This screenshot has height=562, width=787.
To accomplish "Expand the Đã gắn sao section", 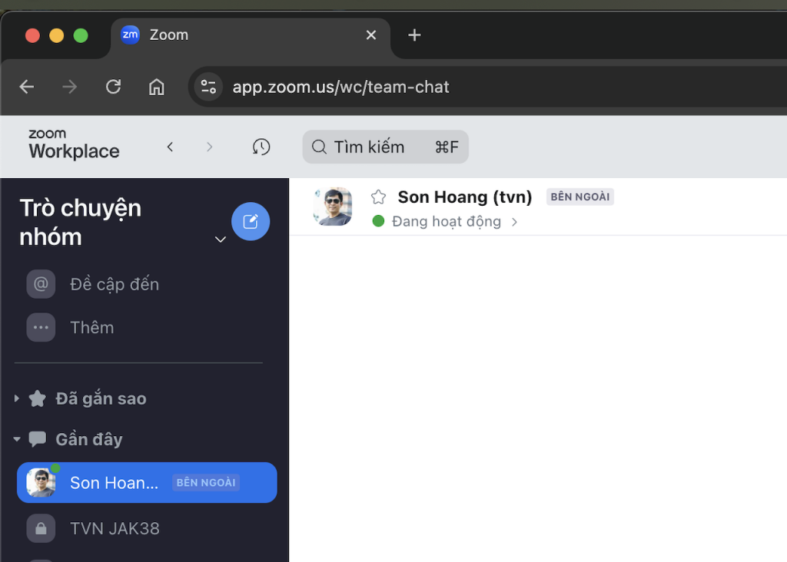I will (x=17, y=398).
